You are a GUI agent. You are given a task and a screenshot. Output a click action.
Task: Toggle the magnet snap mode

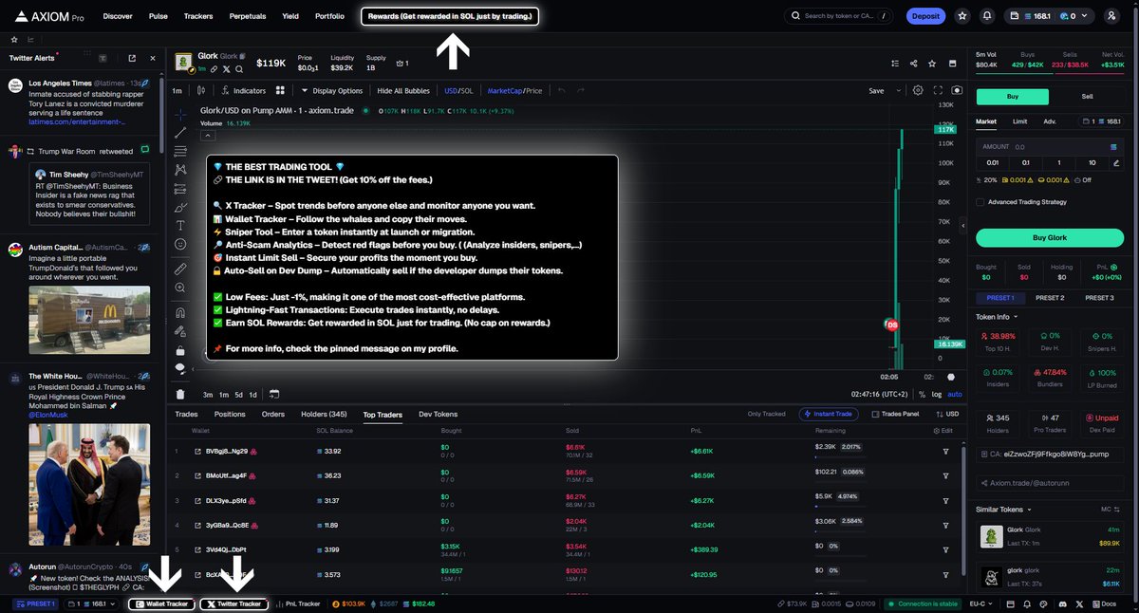tap(180, 312)
